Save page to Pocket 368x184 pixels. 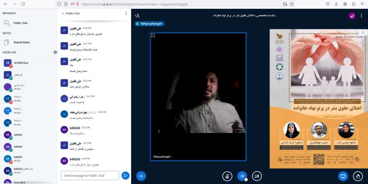coord(328,4)
